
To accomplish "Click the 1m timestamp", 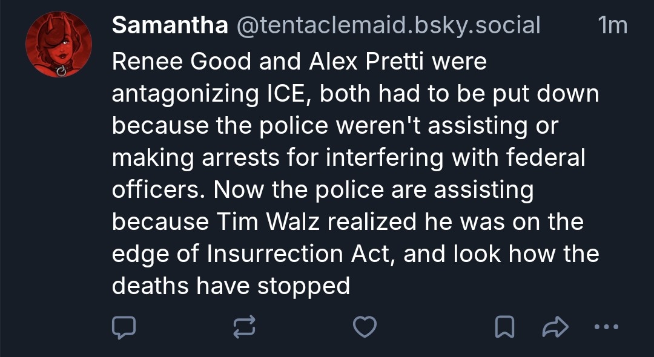I will [x=612, y=25].
